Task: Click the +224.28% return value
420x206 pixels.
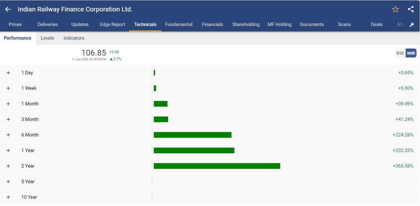Action: click(403, 135)
